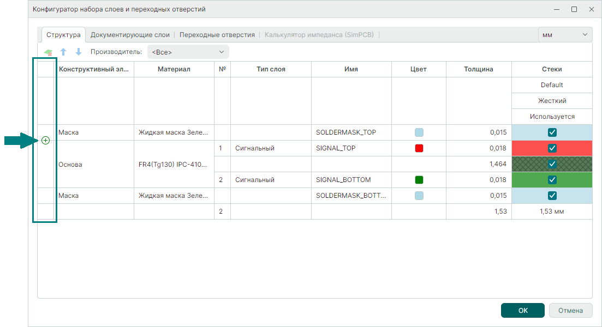The image size is (602, 327).
Task: Open the Переходные отверстия tab
Action: [217, 34]
